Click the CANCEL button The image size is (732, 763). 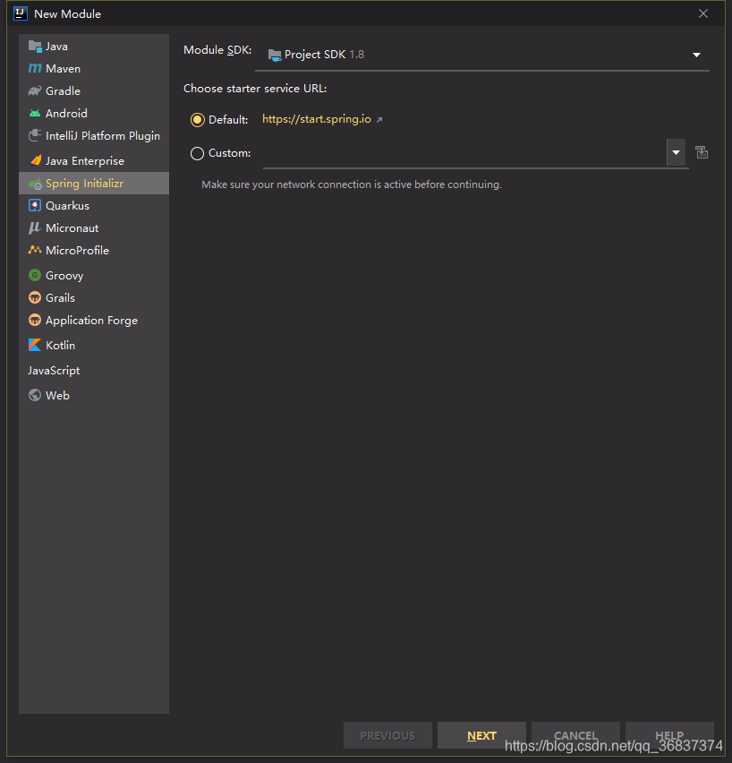pyautogui.click(x=575, y=735)
